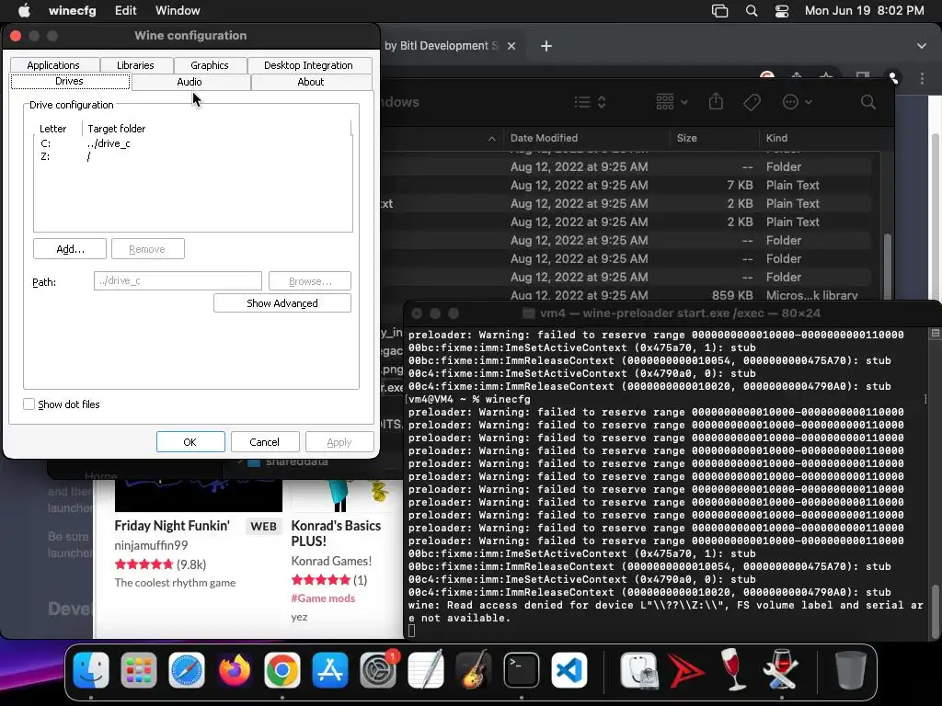Select the C: drive row
Image resolution: width=942 pixels, height=706 pixels.
192,143
